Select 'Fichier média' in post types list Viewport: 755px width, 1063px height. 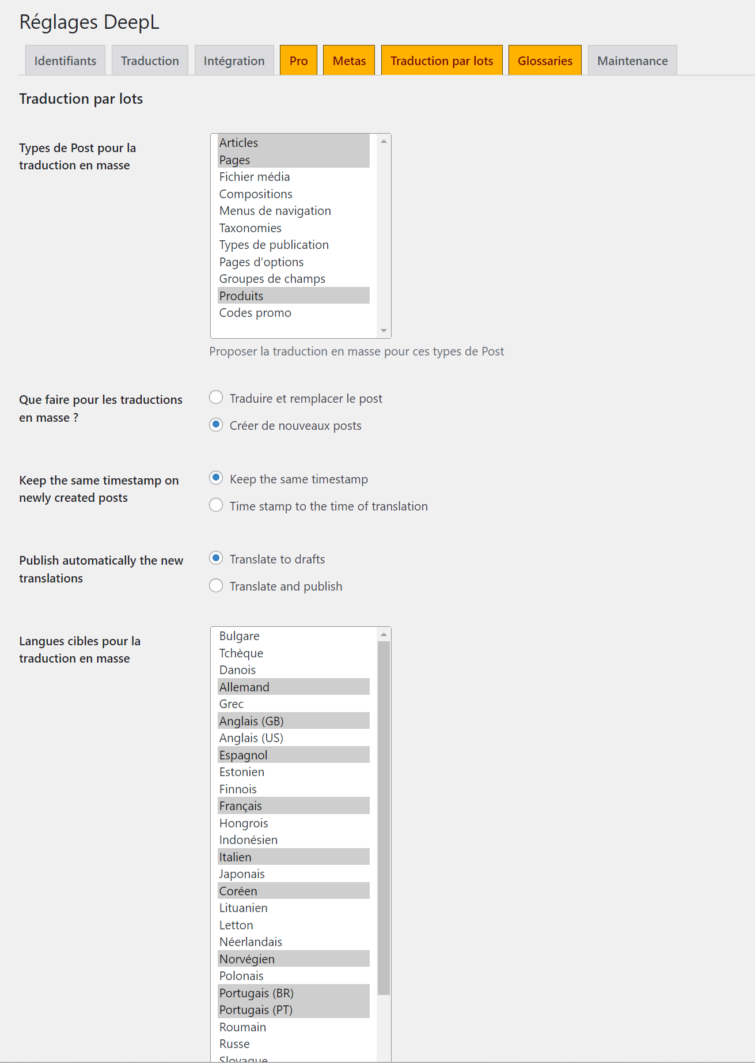coord(255,177)
